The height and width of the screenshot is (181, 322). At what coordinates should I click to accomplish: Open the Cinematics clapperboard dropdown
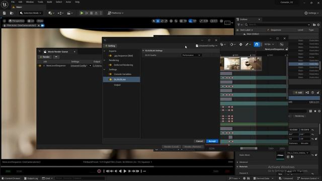70,13
